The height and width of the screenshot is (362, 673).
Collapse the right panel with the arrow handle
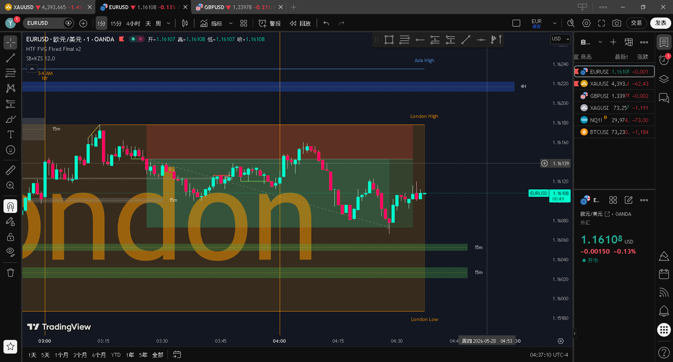click(x=573, y=333)
